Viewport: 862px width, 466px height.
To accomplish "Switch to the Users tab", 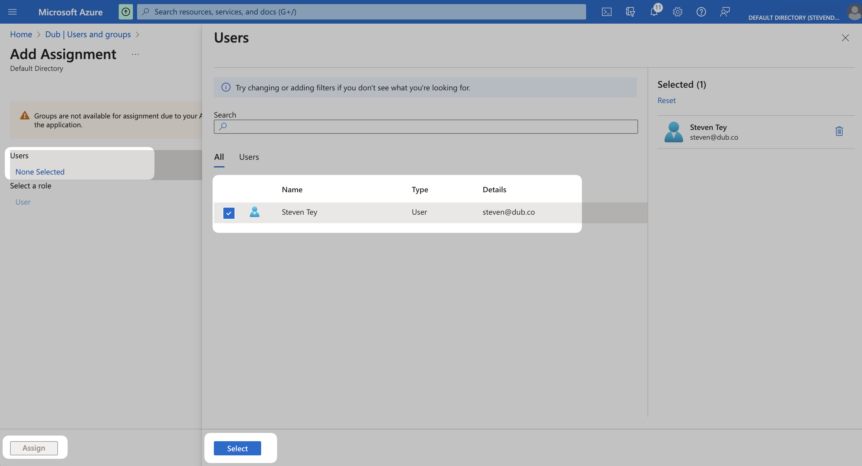I will tap(249, 157).
